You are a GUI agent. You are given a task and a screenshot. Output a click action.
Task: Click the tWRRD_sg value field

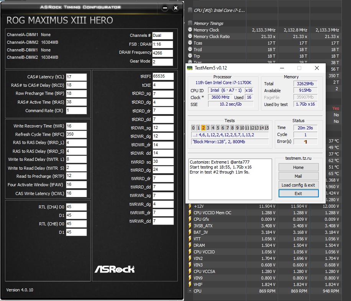tap(163, 162)
